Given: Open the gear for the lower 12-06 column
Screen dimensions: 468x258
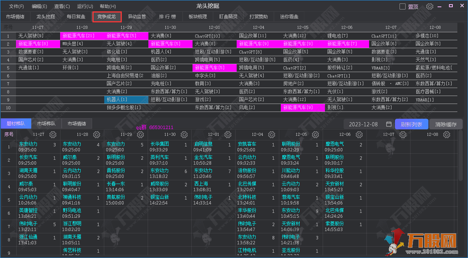Looking at the screenshot, I should pyautogui.click(x=359, y=134).
